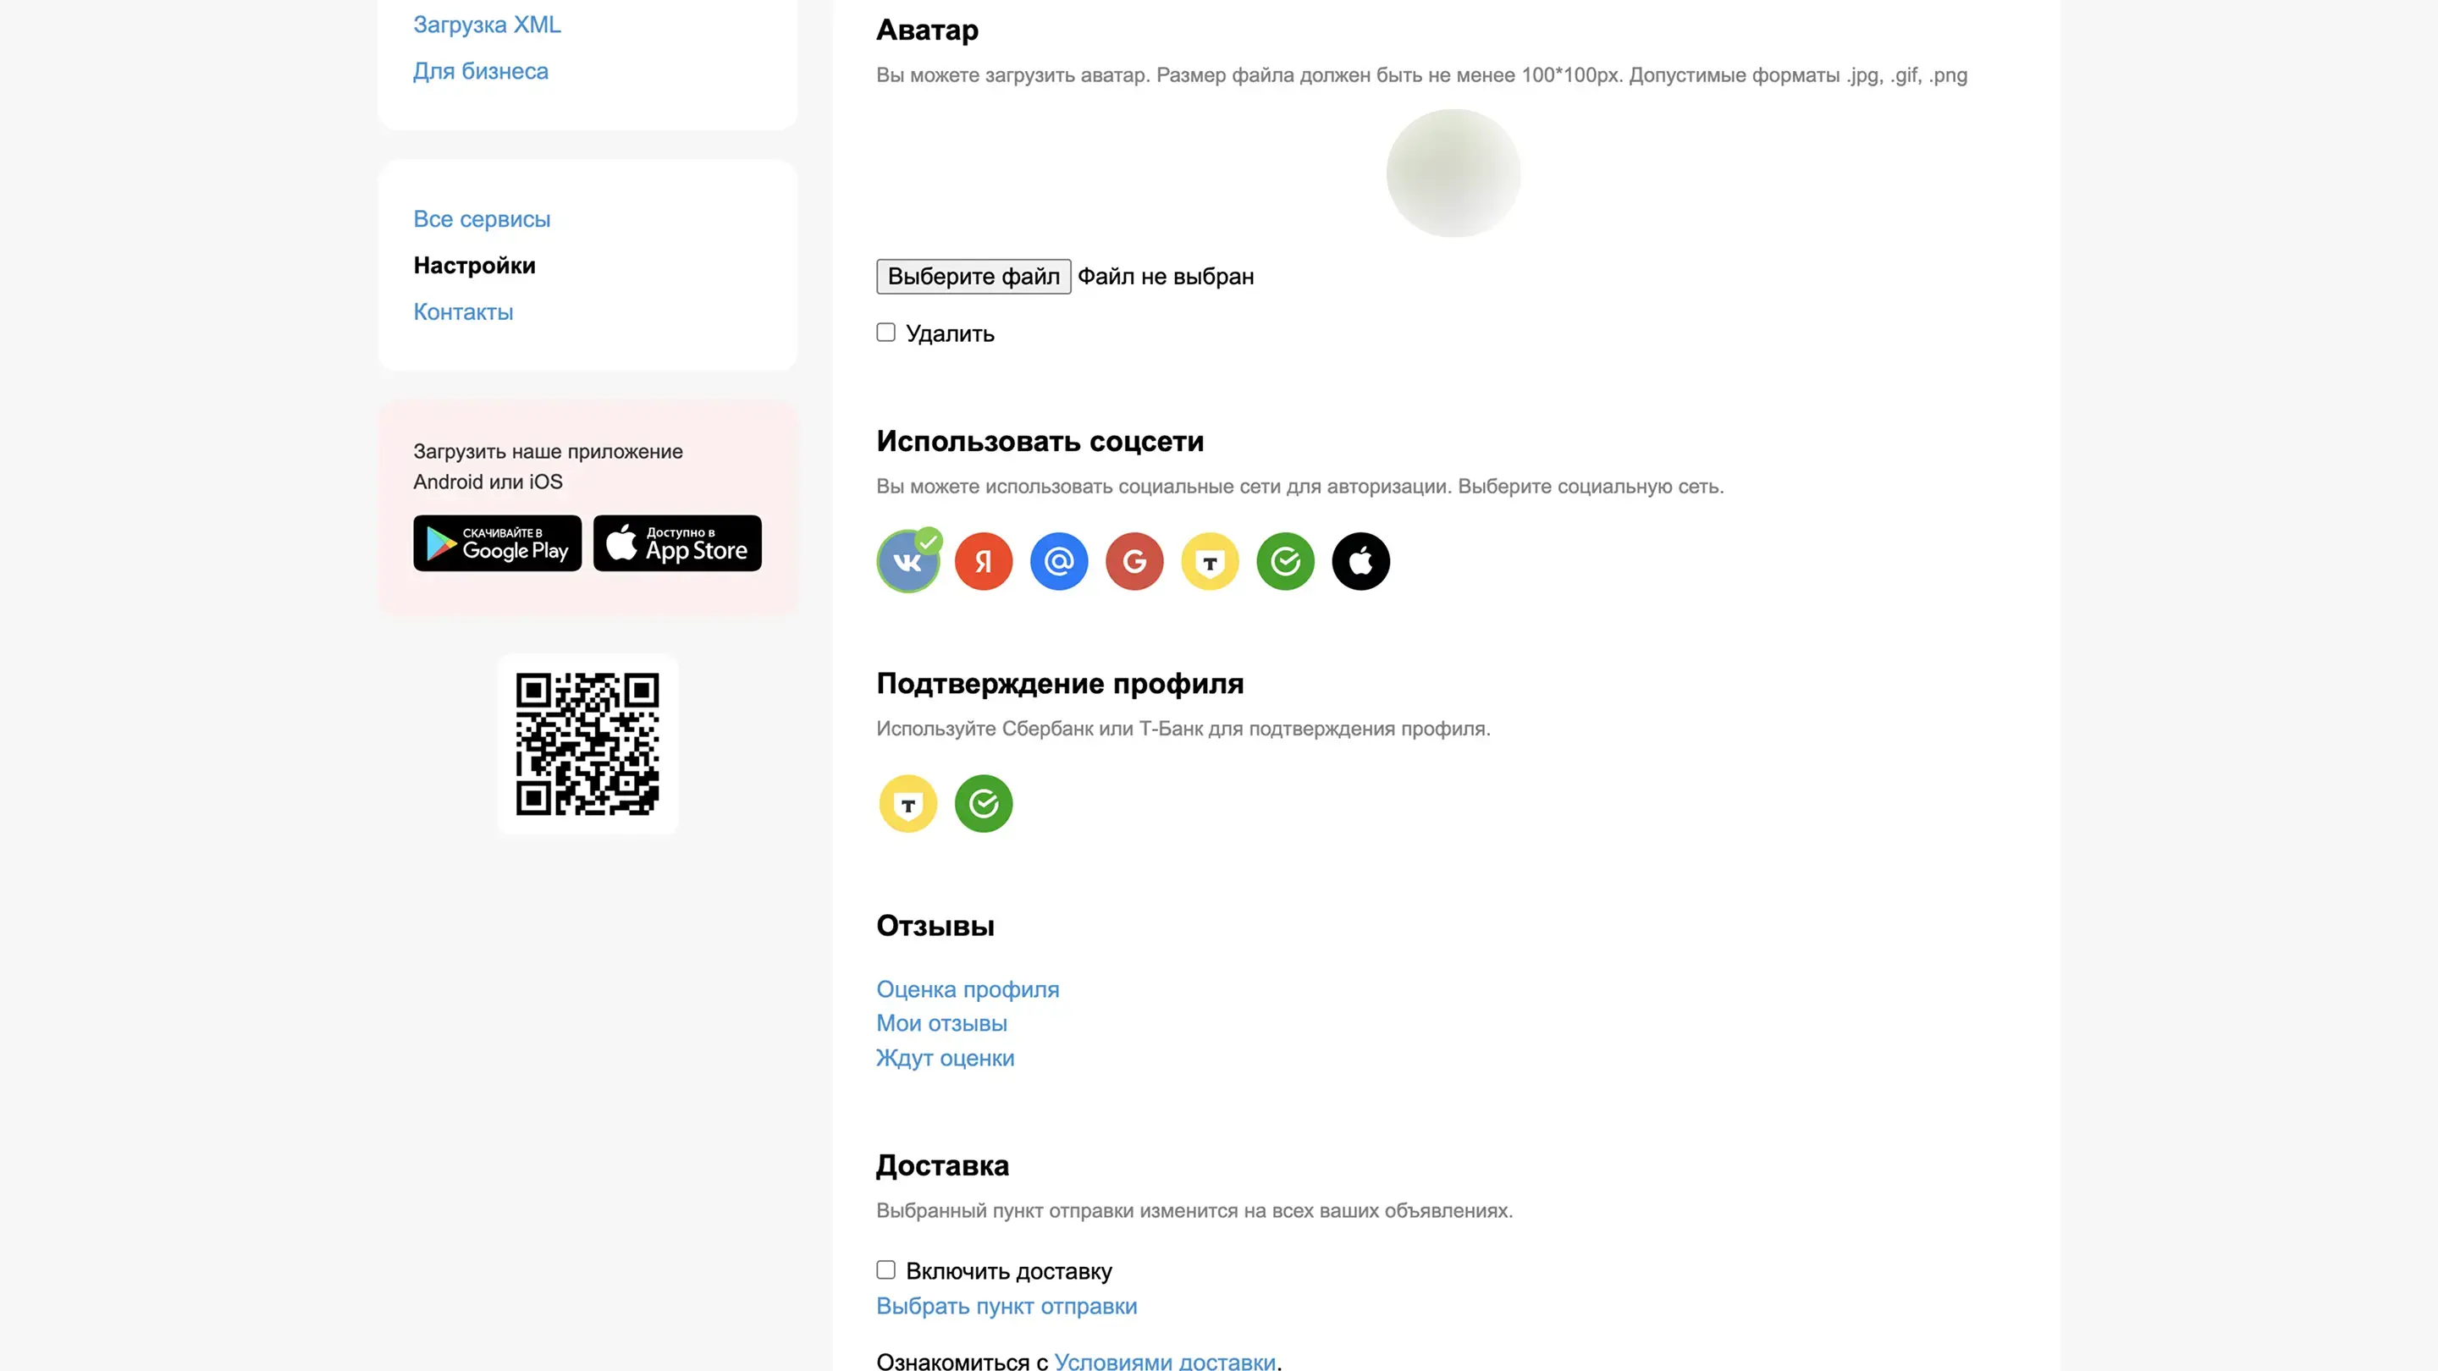Tick the Удалить avatar checkbox

click(x=885, y=332)
